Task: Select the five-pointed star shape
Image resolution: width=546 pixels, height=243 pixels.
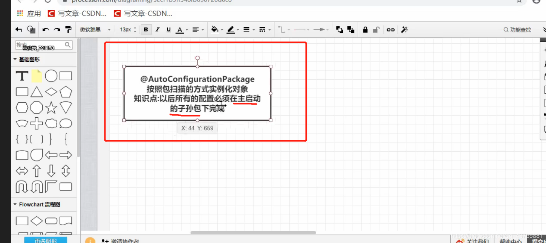Action: coord(51,108)
